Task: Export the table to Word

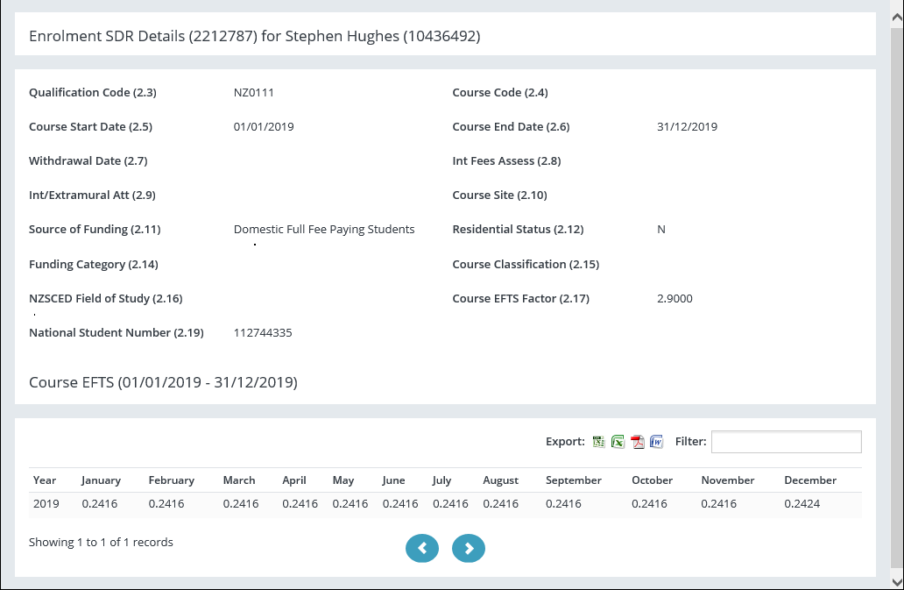Action: tap(657, 442)
